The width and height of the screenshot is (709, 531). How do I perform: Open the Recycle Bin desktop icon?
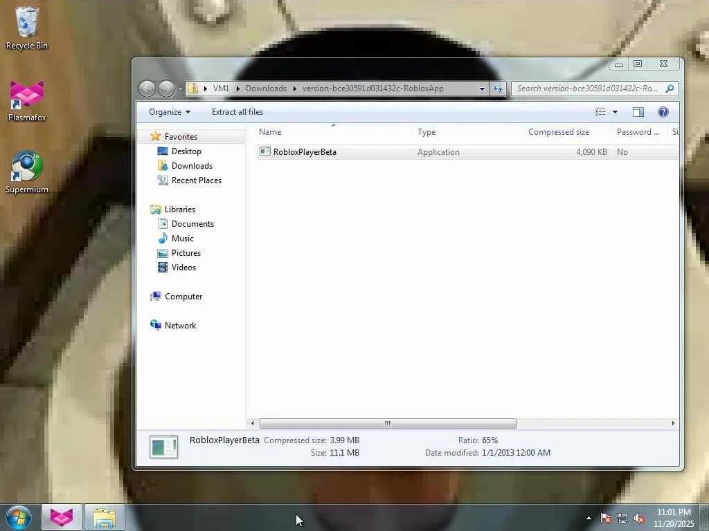[27, 28]
